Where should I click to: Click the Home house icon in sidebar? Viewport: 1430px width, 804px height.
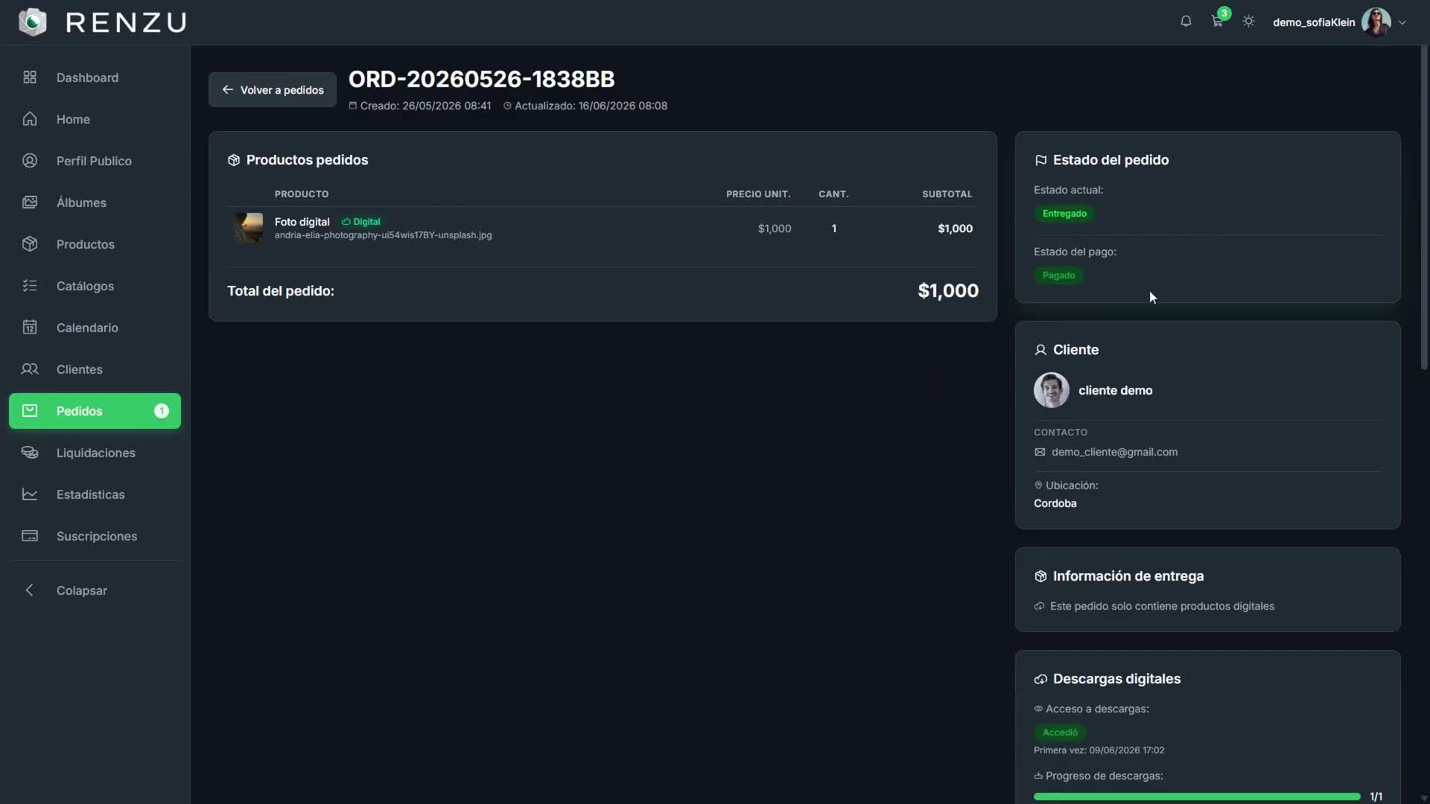pyautogui.click(x=30, y=119)
